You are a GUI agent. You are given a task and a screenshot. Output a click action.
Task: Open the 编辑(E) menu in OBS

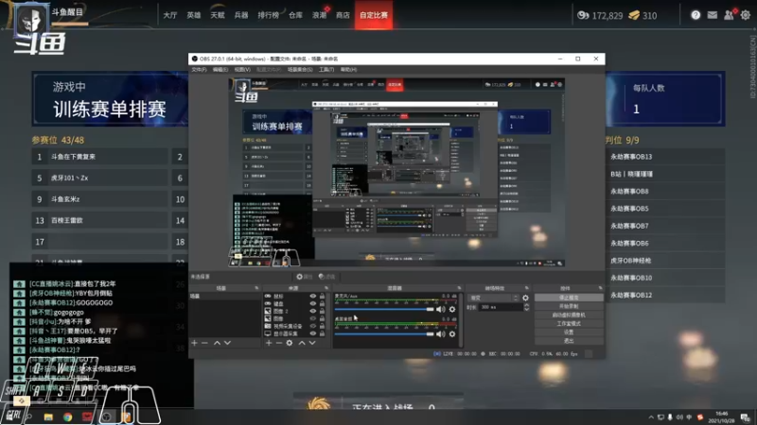220,69
